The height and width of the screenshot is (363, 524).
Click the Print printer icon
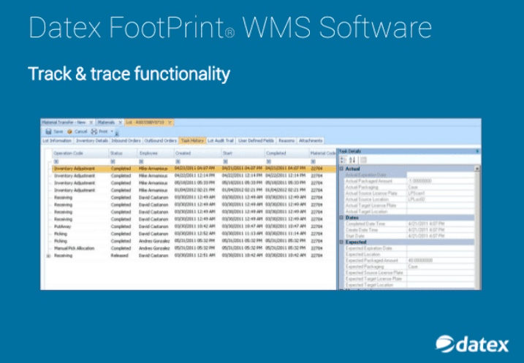coord(94,131)
